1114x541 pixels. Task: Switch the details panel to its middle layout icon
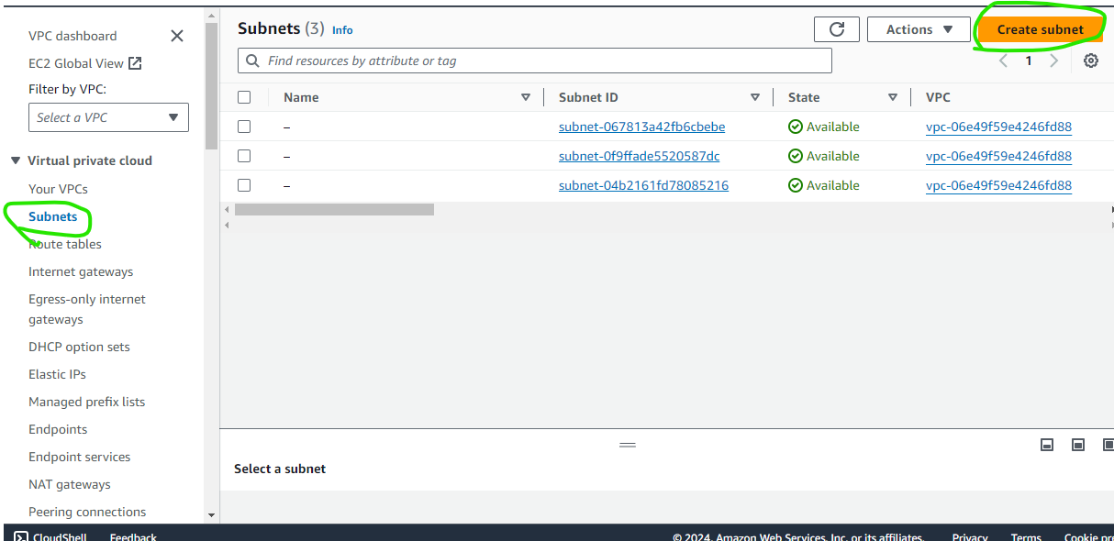[x=1078, y=445]
